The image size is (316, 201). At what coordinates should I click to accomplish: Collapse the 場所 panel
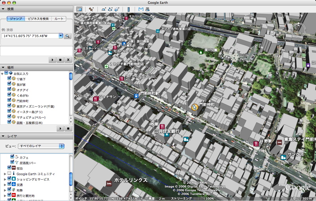(x=3, y=67)
